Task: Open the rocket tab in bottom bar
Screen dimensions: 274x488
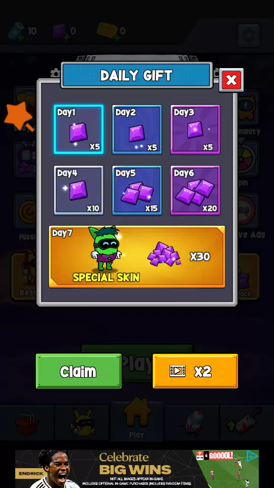Action: point(192,423)
